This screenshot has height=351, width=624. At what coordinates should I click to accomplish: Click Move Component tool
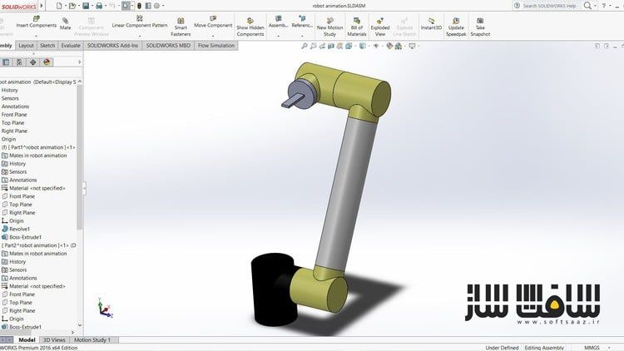[213, 22]
